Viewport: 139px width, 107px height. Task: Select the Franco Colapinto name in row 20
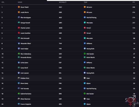26,104
